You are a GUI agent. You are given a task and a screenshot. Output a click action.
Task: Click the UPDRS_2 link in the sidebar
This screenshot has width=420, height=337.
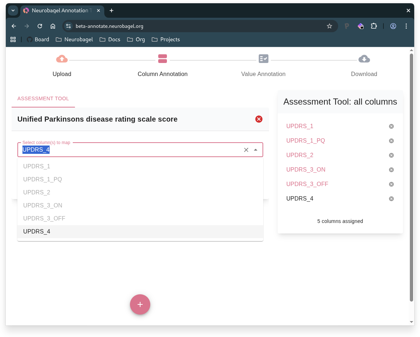pos(300,155)
